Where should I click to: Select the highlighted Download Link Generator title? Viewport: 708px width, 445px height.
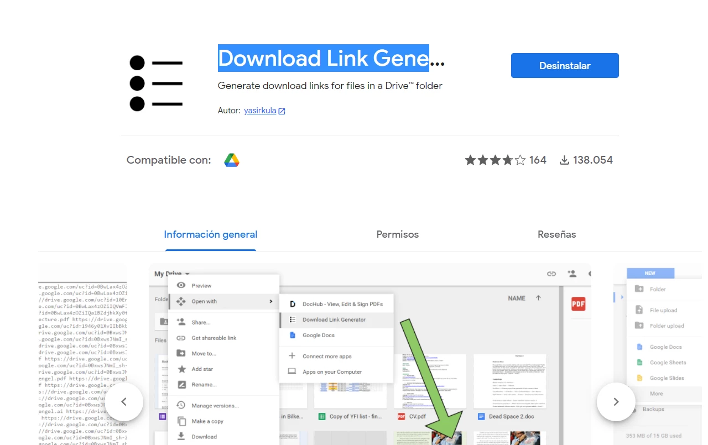[x=324, y=58]
